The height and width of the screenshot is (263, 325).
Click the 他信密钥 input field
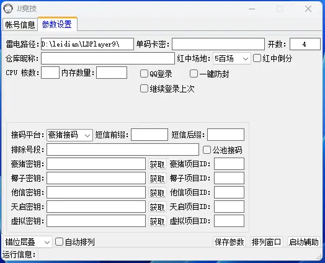(96, 192)
